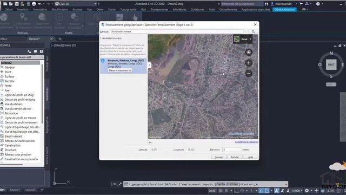Click the Print icon in the quick access toolbar
Viewport: 346px width, 195px height.
click(x=34, y=4)
